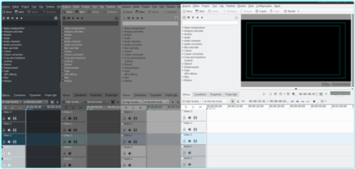Click the overlay grid icon under the monitor

321,94
